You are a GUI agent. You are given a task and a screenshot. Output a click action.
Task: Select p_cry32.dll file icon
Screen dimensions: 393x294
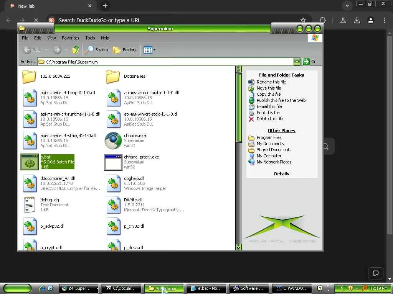[x=113, y=227]
